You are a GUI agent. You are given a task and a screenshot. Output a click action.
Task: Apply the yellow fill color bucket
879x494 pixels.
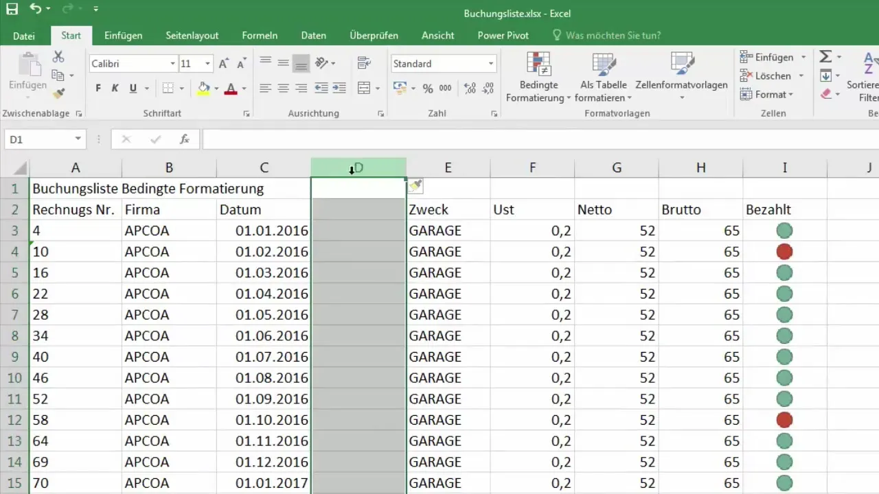point(203,88)
